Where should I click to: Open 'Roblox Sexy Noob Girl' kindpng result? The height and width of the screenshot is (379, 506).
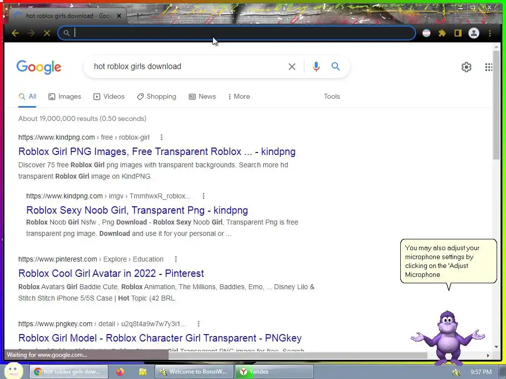(x=137, y=210)
